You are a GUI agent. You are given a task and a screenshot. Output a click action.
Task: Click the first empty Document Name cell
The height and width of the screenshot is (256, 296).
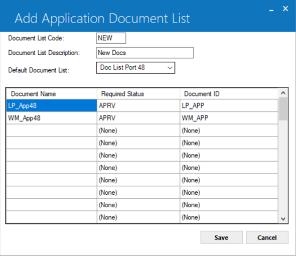coord(52,131)
